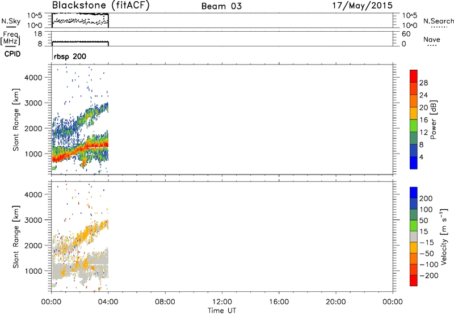Click the 'Time UT' axis title
Viewport: 454px width, 314px height.
[x=222, y=311]
